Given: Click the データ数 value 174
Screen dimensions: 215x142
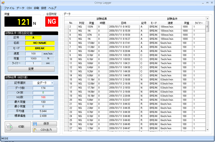Looking at the screenshot, I should (43, 88).
